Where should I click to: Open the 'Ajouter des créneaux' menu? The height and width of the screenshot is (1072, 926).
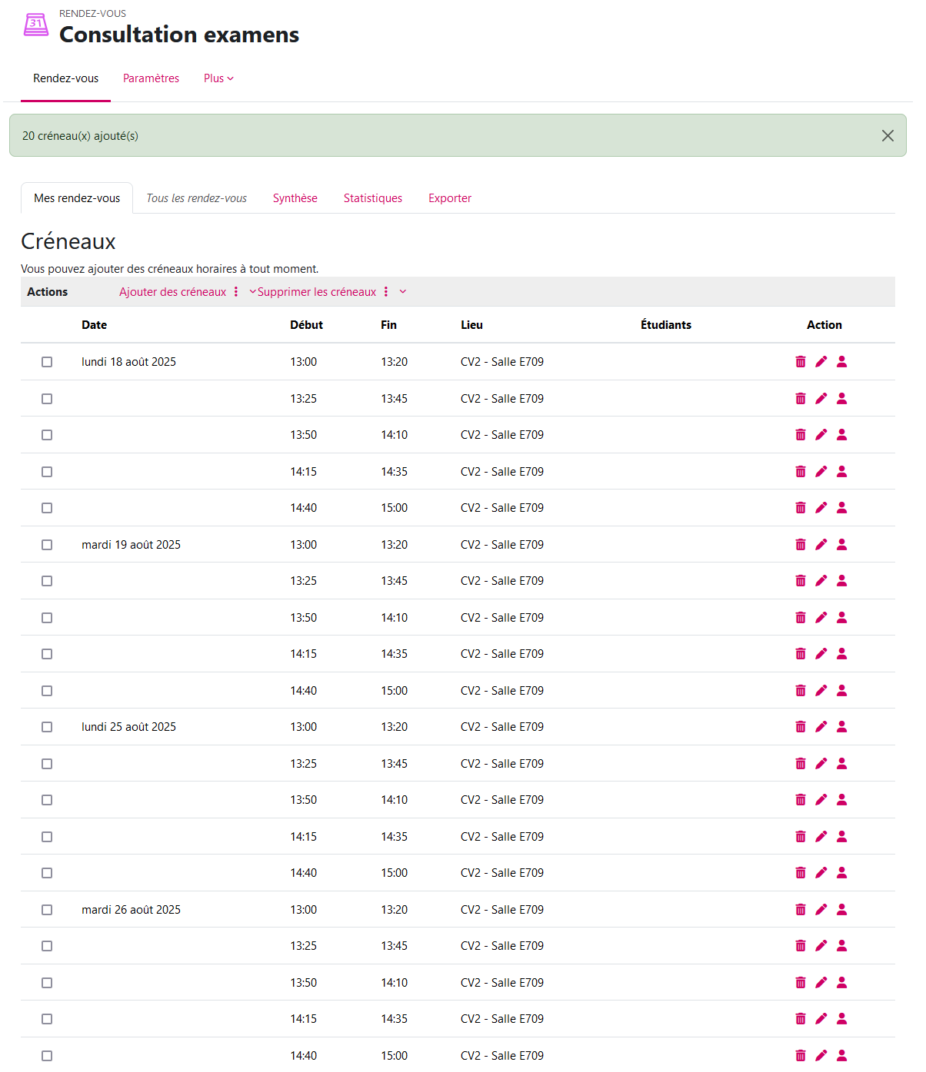tap(173, 292)
